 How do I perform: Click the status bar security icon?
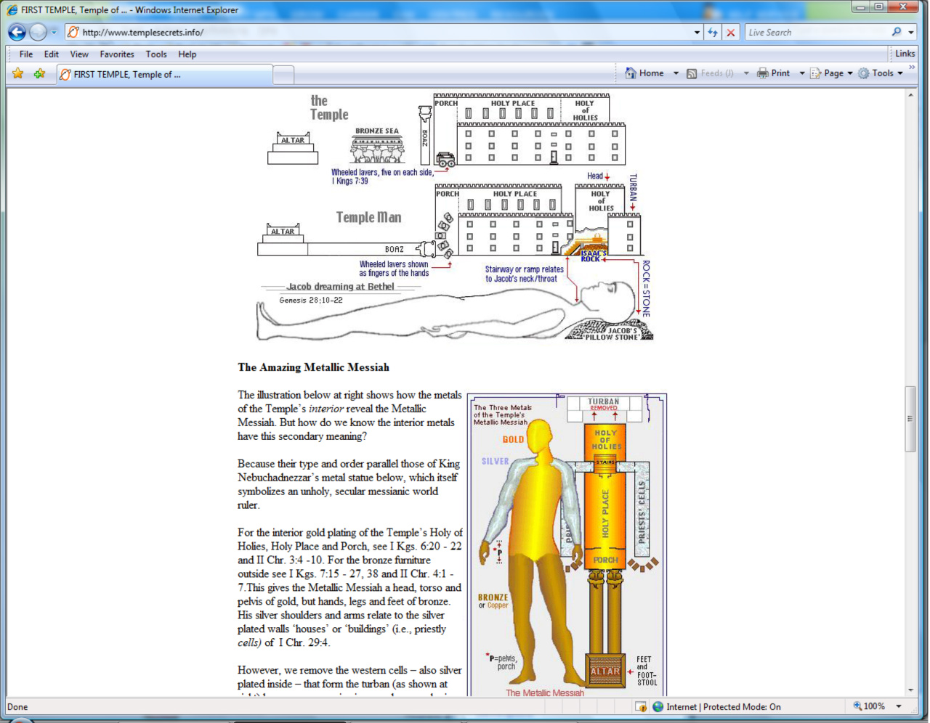tap(641, 706)
